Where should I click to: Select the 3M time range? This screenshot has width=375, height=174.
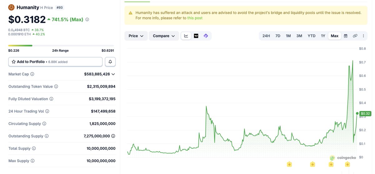pos(299,36)
